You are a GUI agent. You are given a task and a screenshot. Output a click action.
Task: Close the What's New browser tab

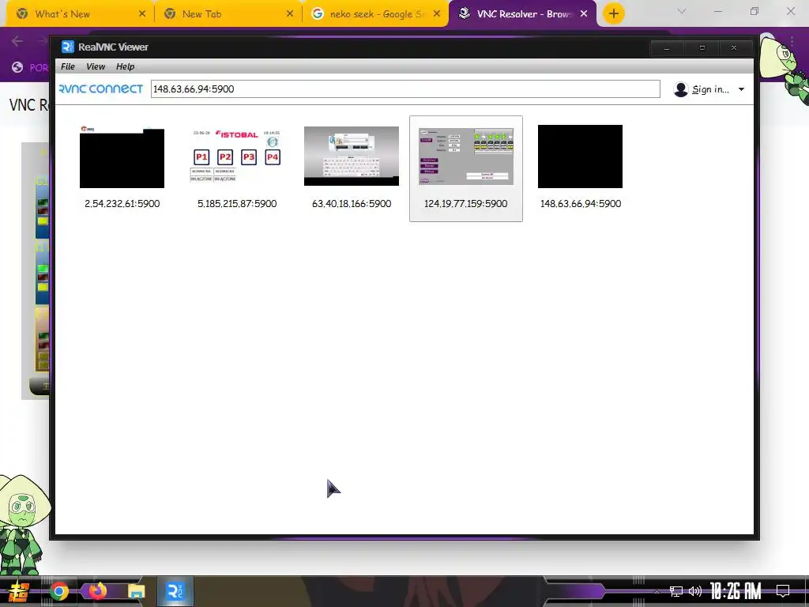click(142, 14)
